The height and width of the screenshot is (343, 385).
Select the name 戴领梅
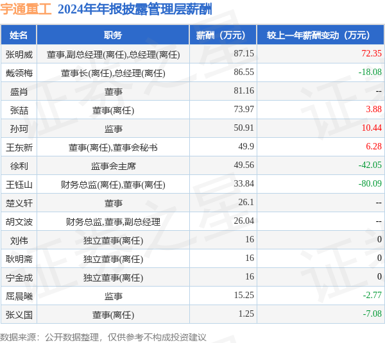[19, 73]
